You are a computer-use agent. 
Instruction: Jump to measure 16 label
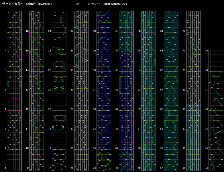click(x=27, y=31)
